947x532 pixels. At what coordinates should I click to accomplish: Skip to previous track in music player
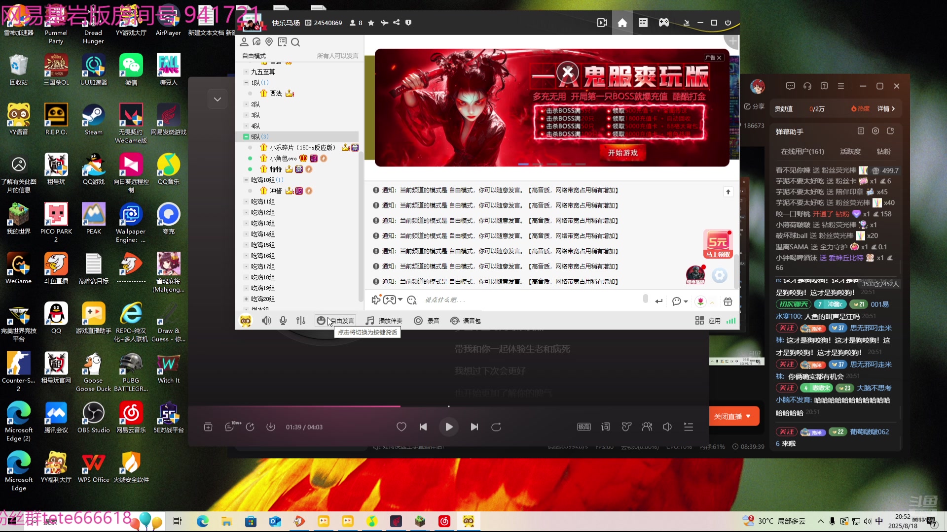(423, 427)
